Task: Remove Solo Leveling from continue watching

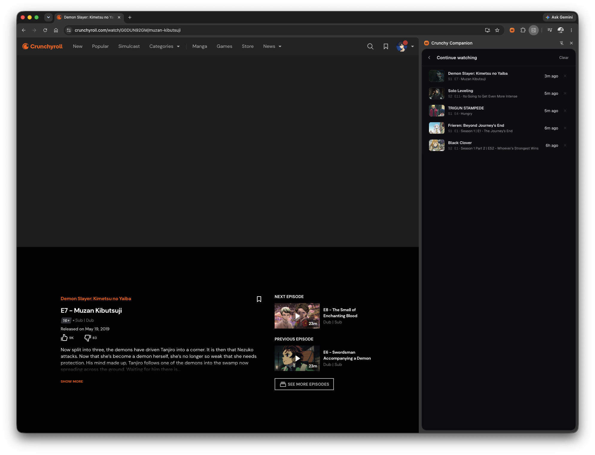Action: [565, 93]
